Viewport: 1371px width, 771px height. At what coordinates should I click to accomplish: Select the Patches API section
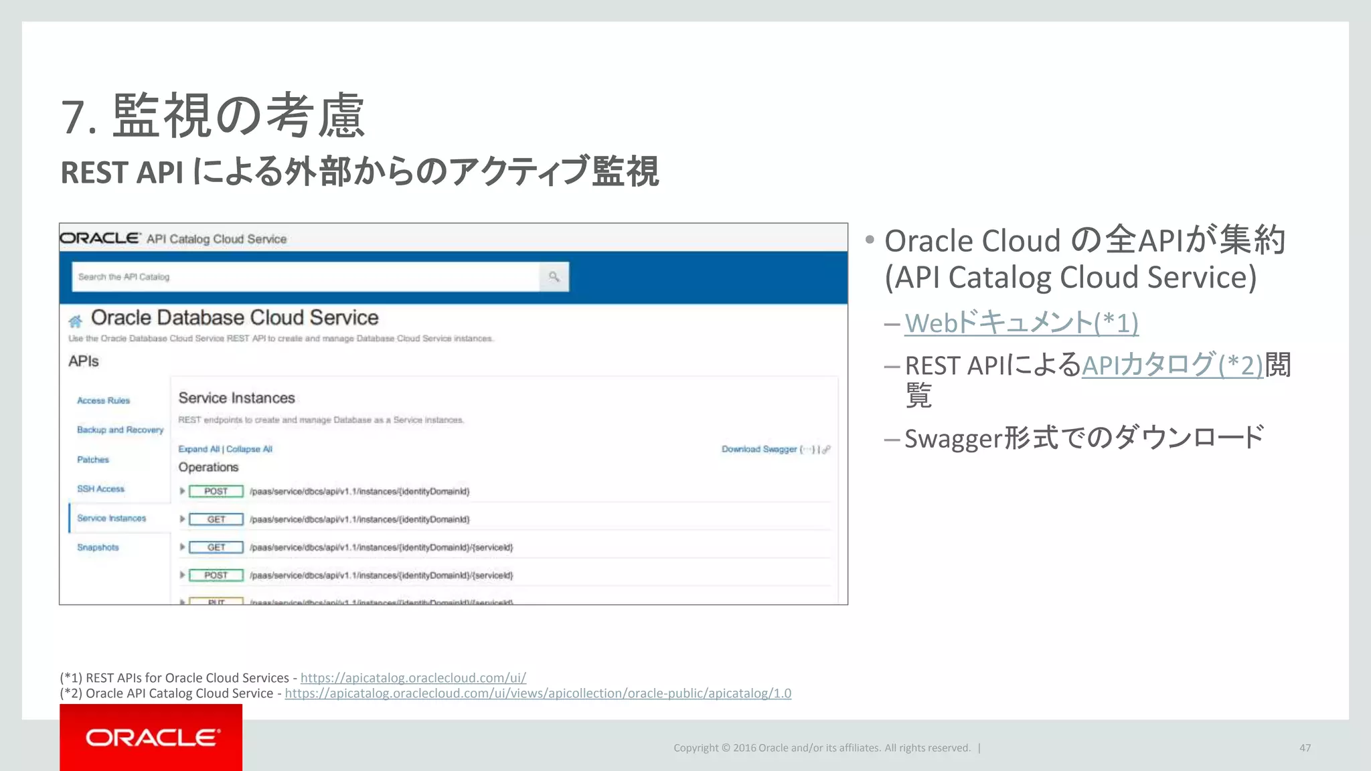(x=92, y=459)
